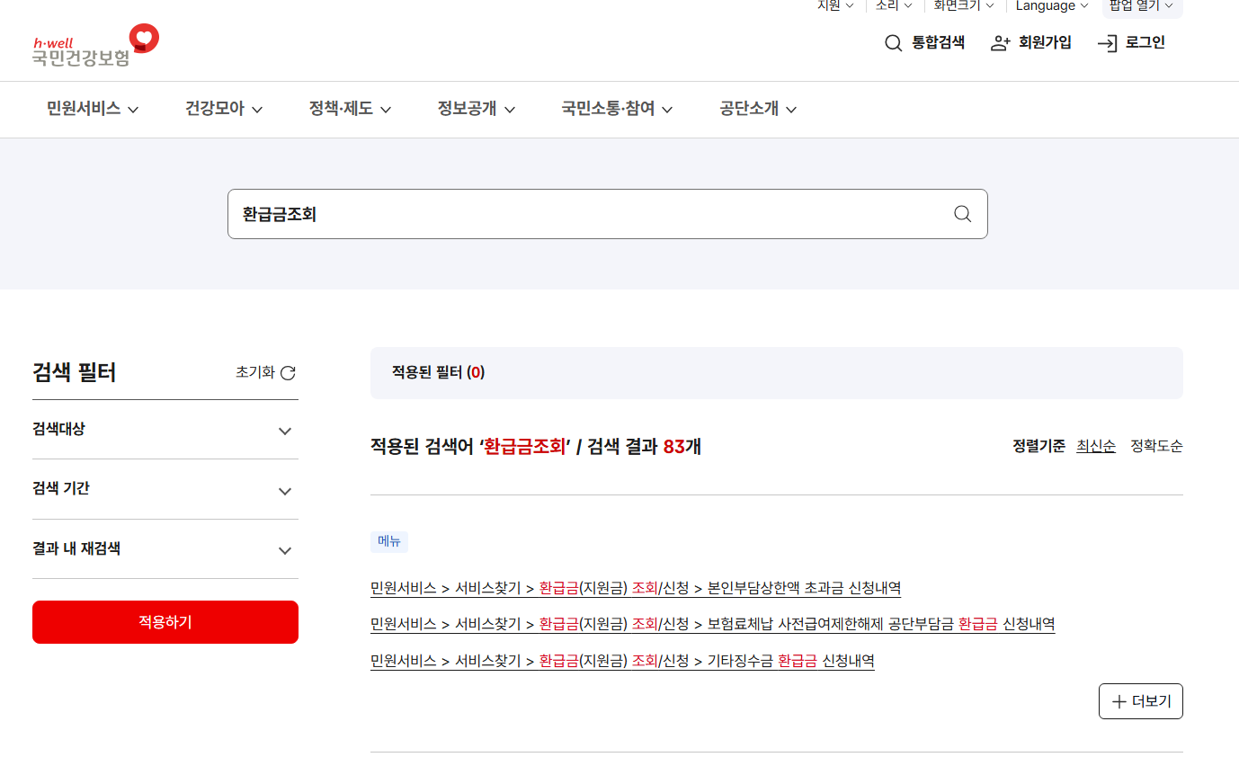The image size is (1239, 766).
Task: Click the 회원가입 person icon
Action: click(1001, 42)
